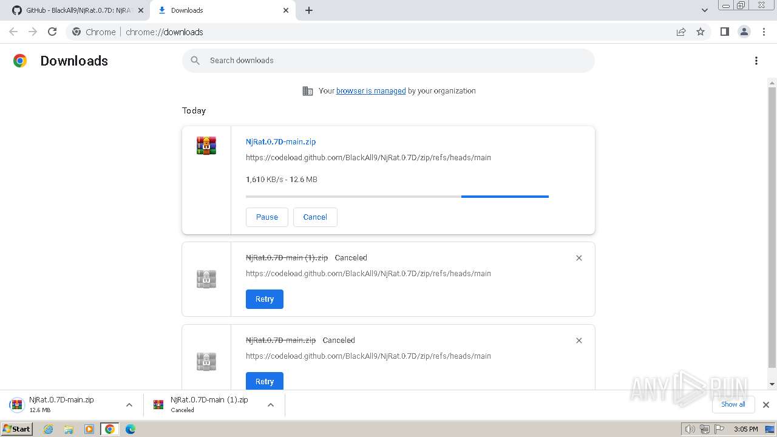Open the Windows Start menu
777x437 pixels.
pos(17,429)
